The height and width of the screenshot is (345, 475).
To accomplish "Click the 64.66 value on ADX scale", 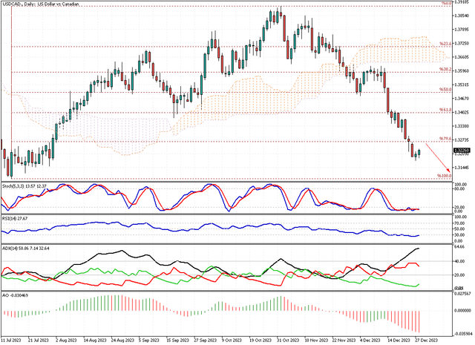I will click(460, 247).
